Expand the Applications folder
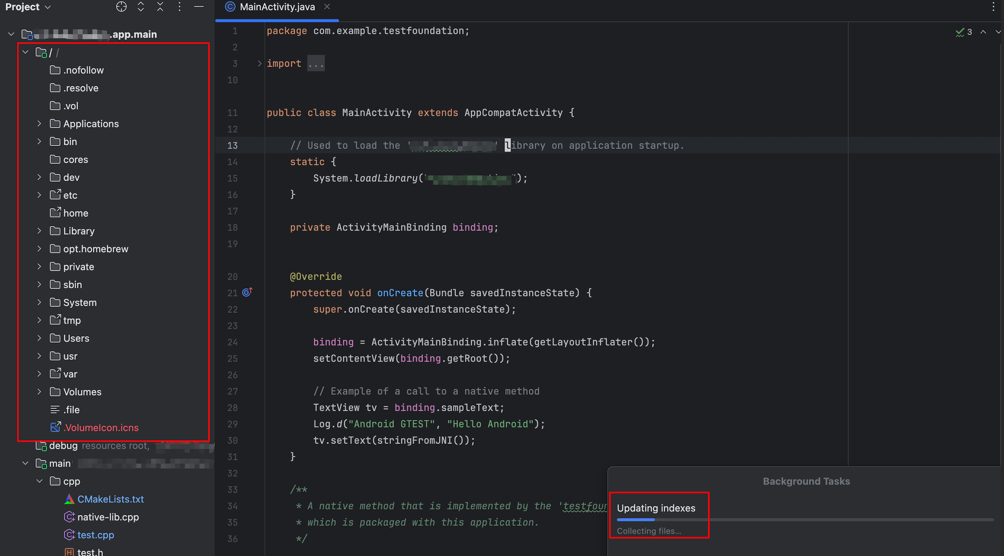This screenshot has height=556, width=1004. click(x=39, y=123)
